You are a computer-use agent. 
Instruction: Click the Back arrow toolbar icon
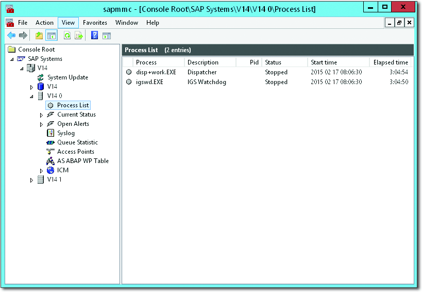11,35
